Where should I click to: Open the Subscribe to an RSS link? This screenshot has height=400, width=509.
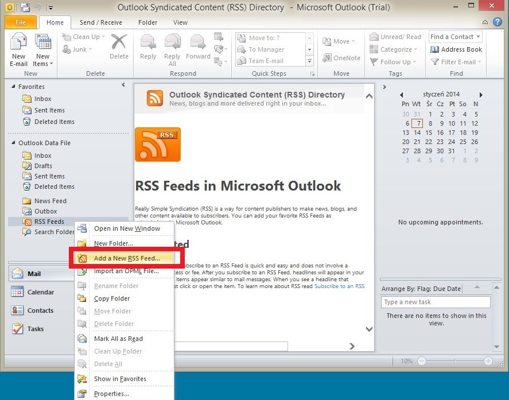339,286
